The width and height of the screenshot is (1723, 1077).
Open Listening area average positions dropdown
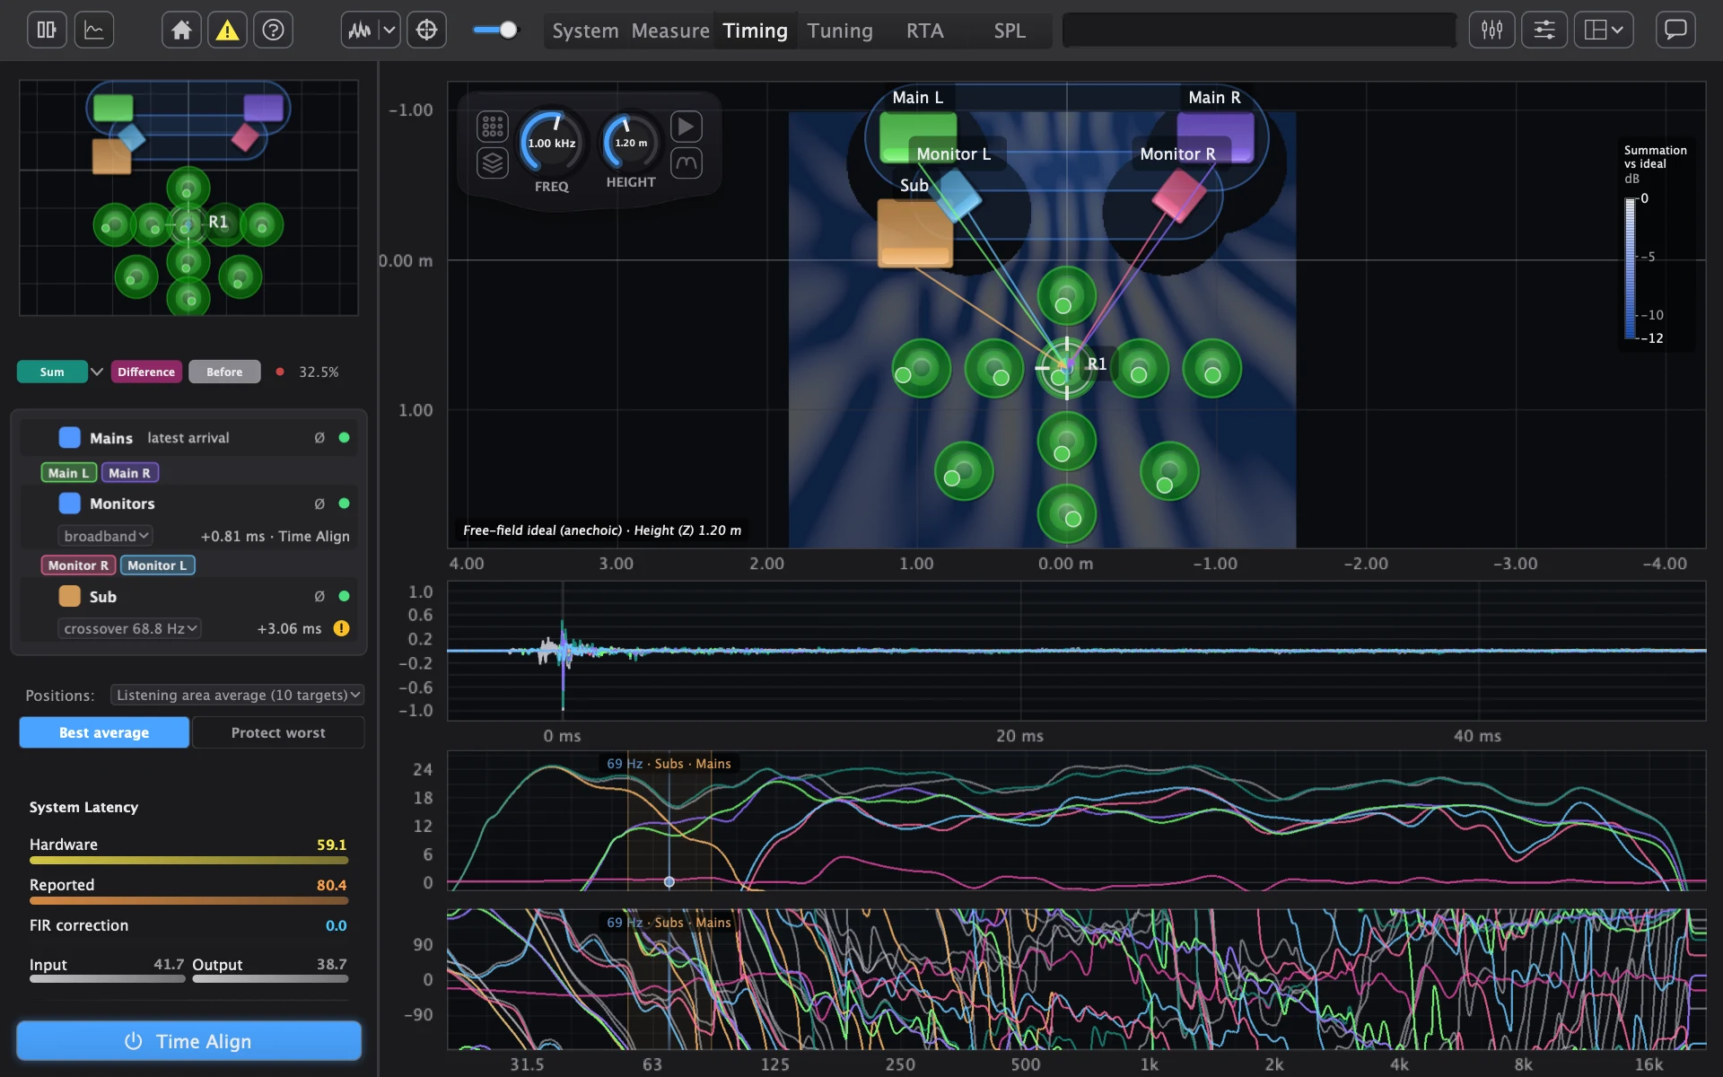(x=237, y=695)
